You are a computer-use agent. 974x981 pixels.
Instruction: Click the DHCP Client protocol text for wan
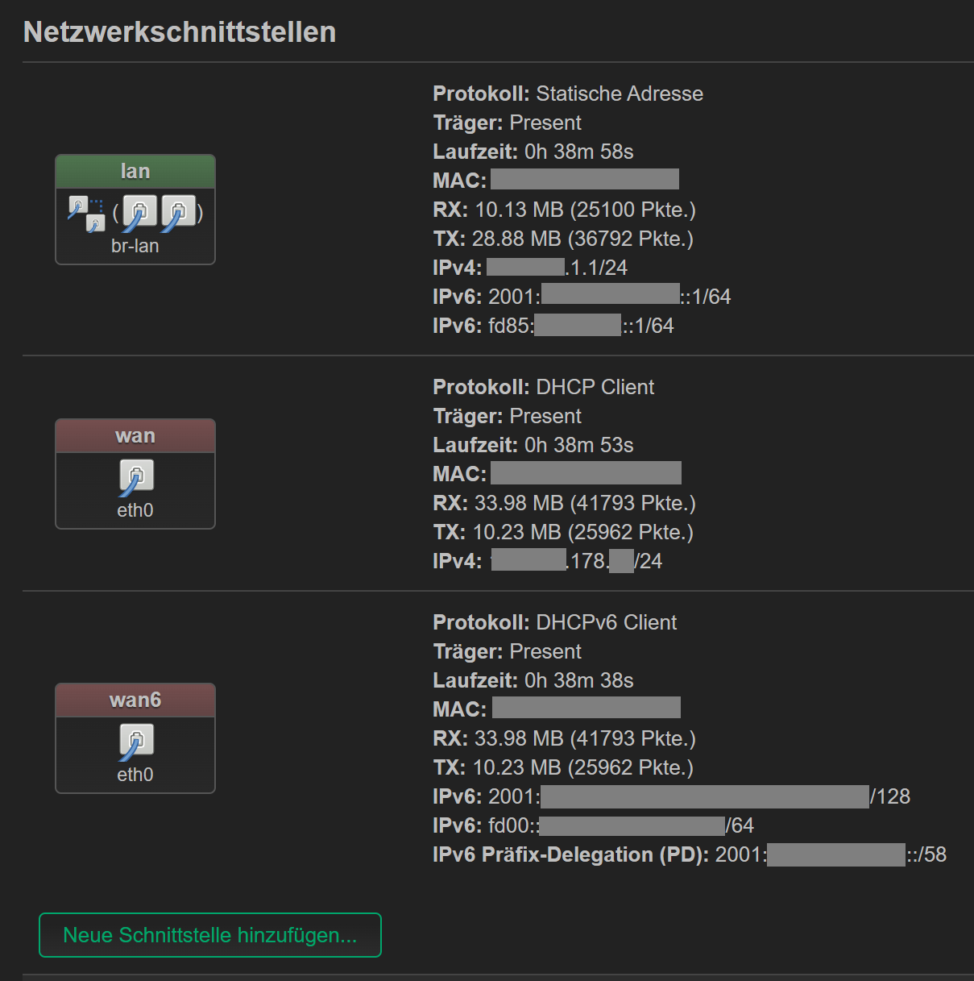point(595,387)
